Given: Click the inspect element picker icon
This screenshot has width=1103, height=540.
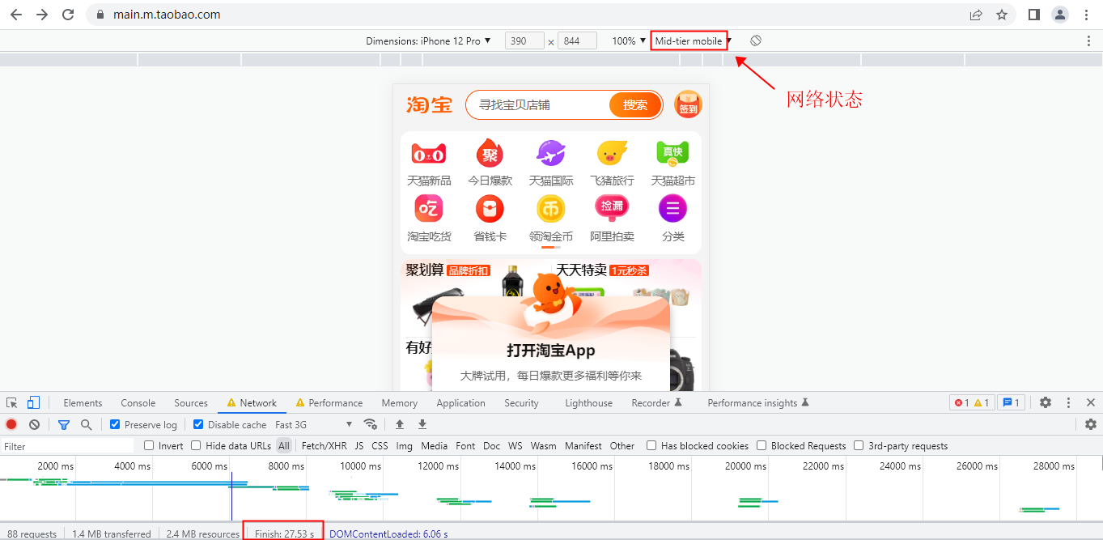Looking at the screenshot, I should click(x=12, y=402).
